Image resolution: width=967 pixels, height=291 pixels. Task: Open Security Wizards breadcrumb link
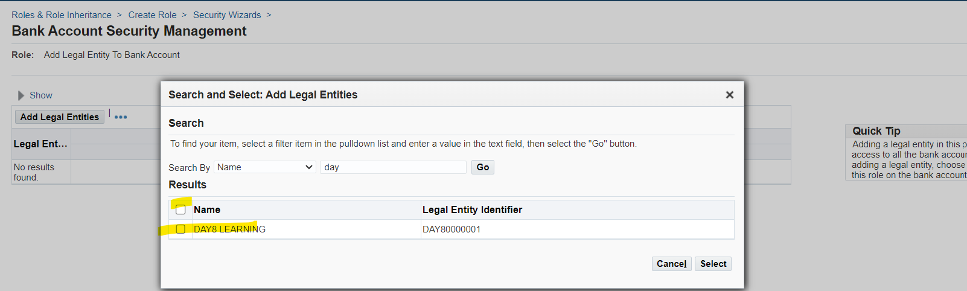click(227, 15)
